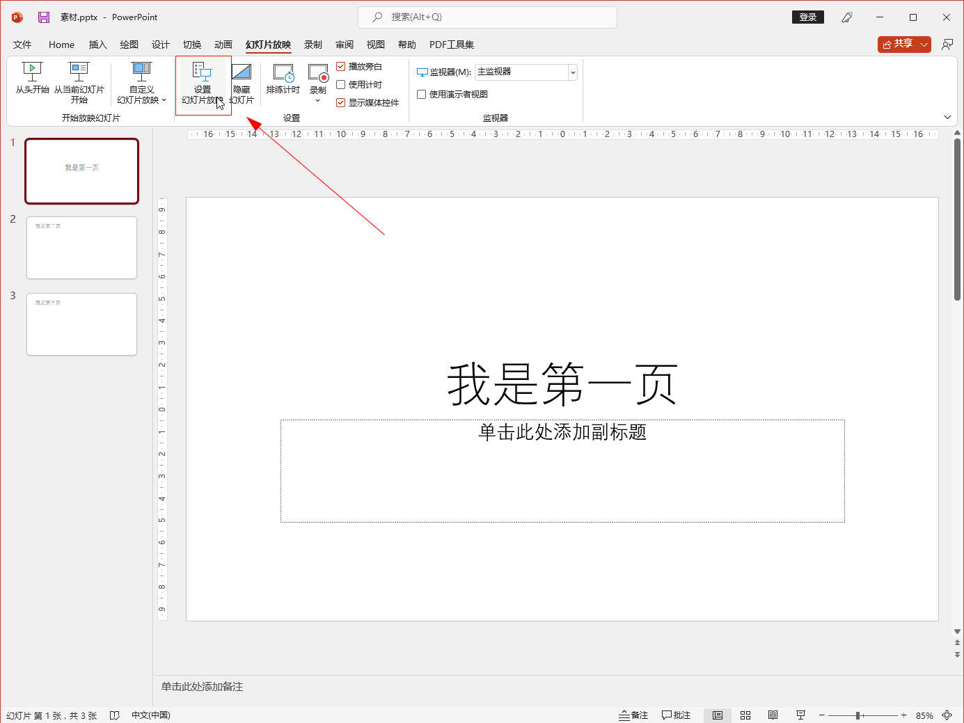Switch to the 切换 (Transitions) tab
Screen dimensions: 964x723
pos(192,45)
